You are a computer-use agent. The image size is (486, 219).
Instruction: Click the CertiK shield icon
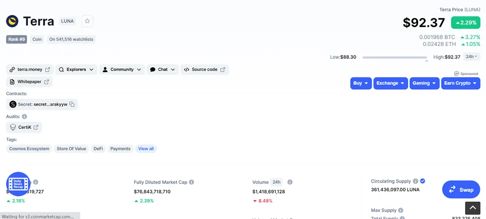12,127
